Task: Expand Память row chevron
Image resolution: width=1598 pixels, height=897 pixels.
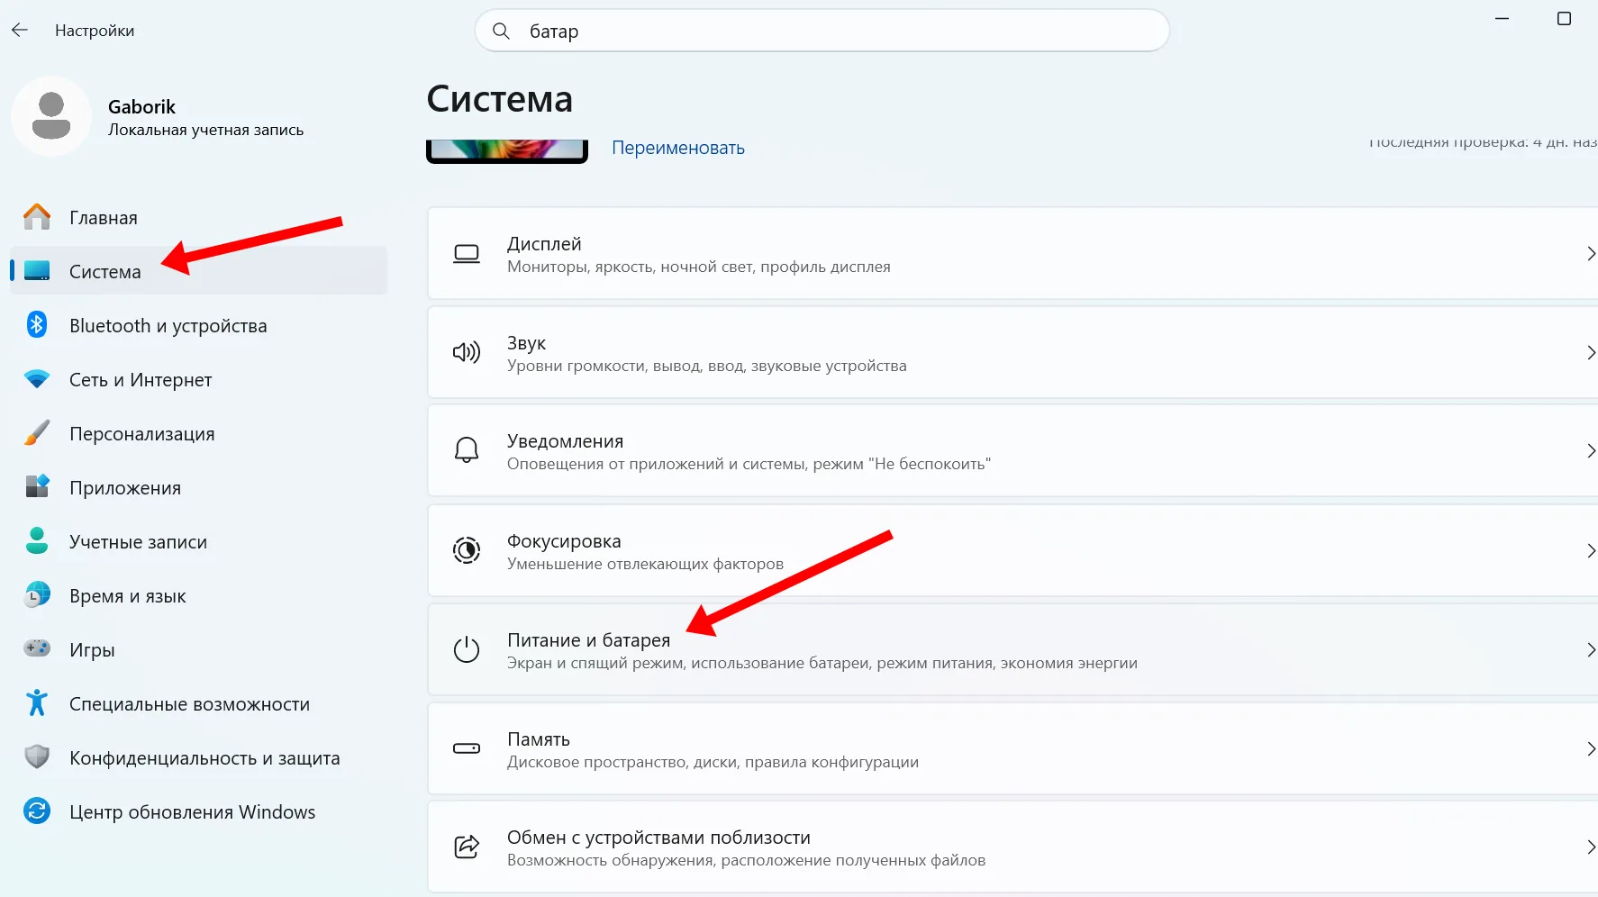Action: click(x=1591, y=748)
